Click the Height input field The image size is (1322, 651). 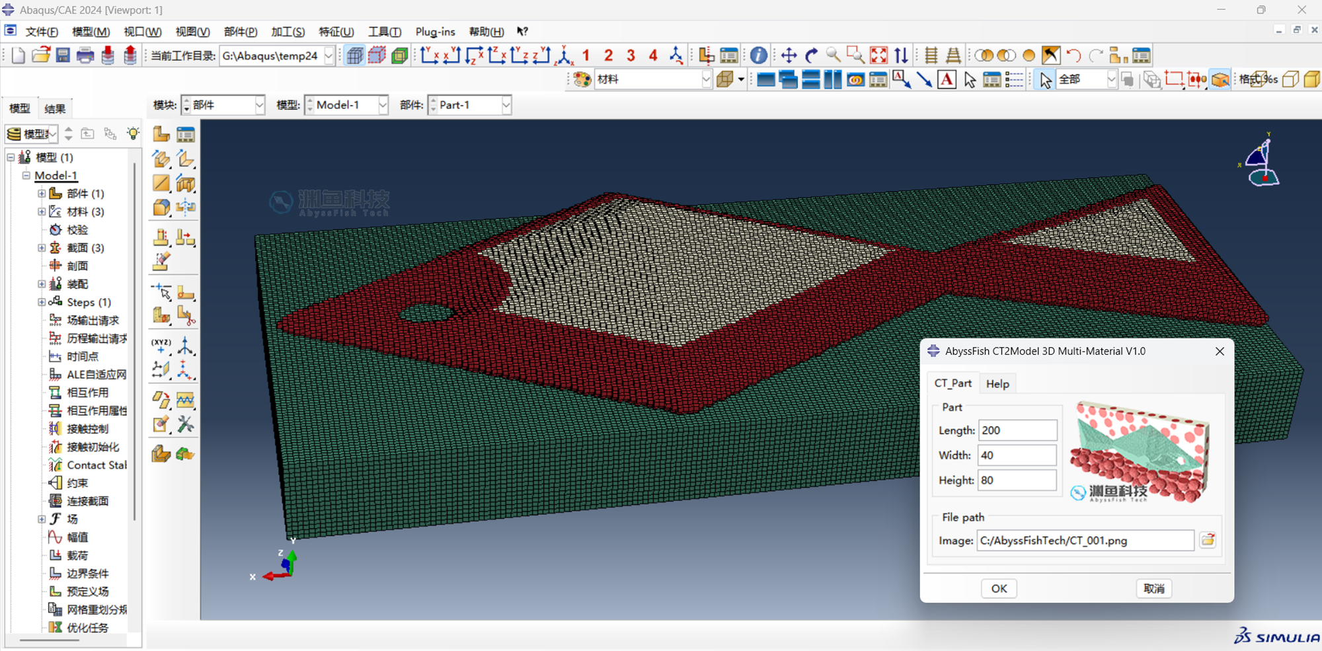[x=1017, y=480]
